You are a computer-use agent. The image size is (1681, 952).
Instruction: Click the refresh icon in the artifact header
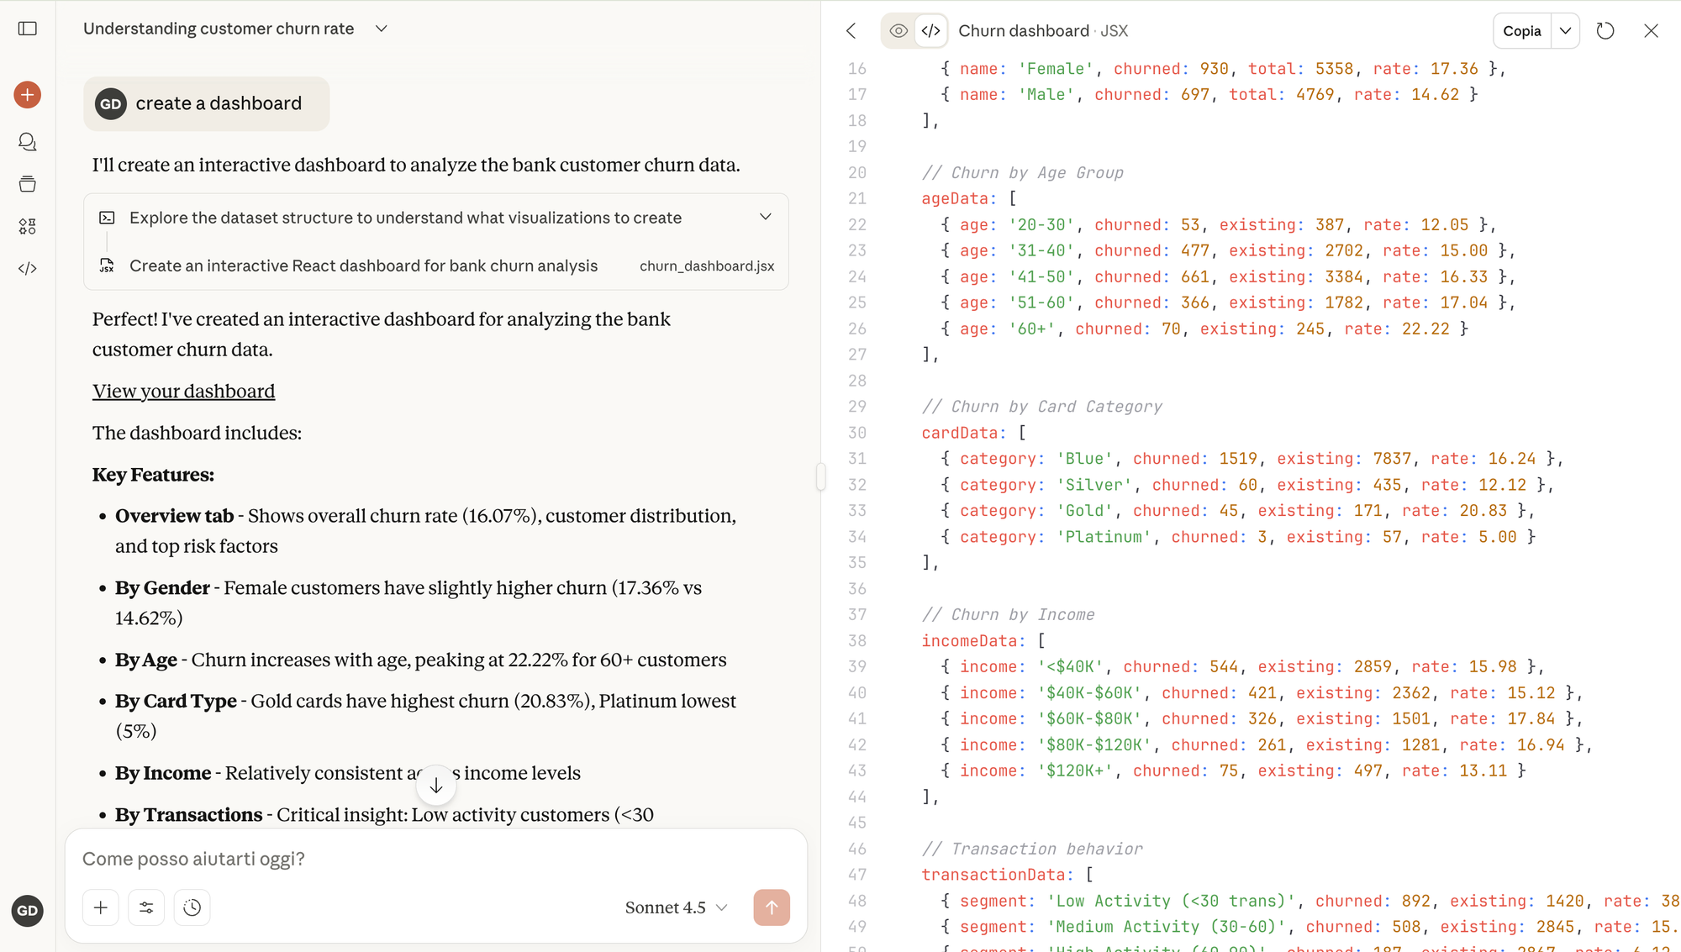click(1605, 31)
